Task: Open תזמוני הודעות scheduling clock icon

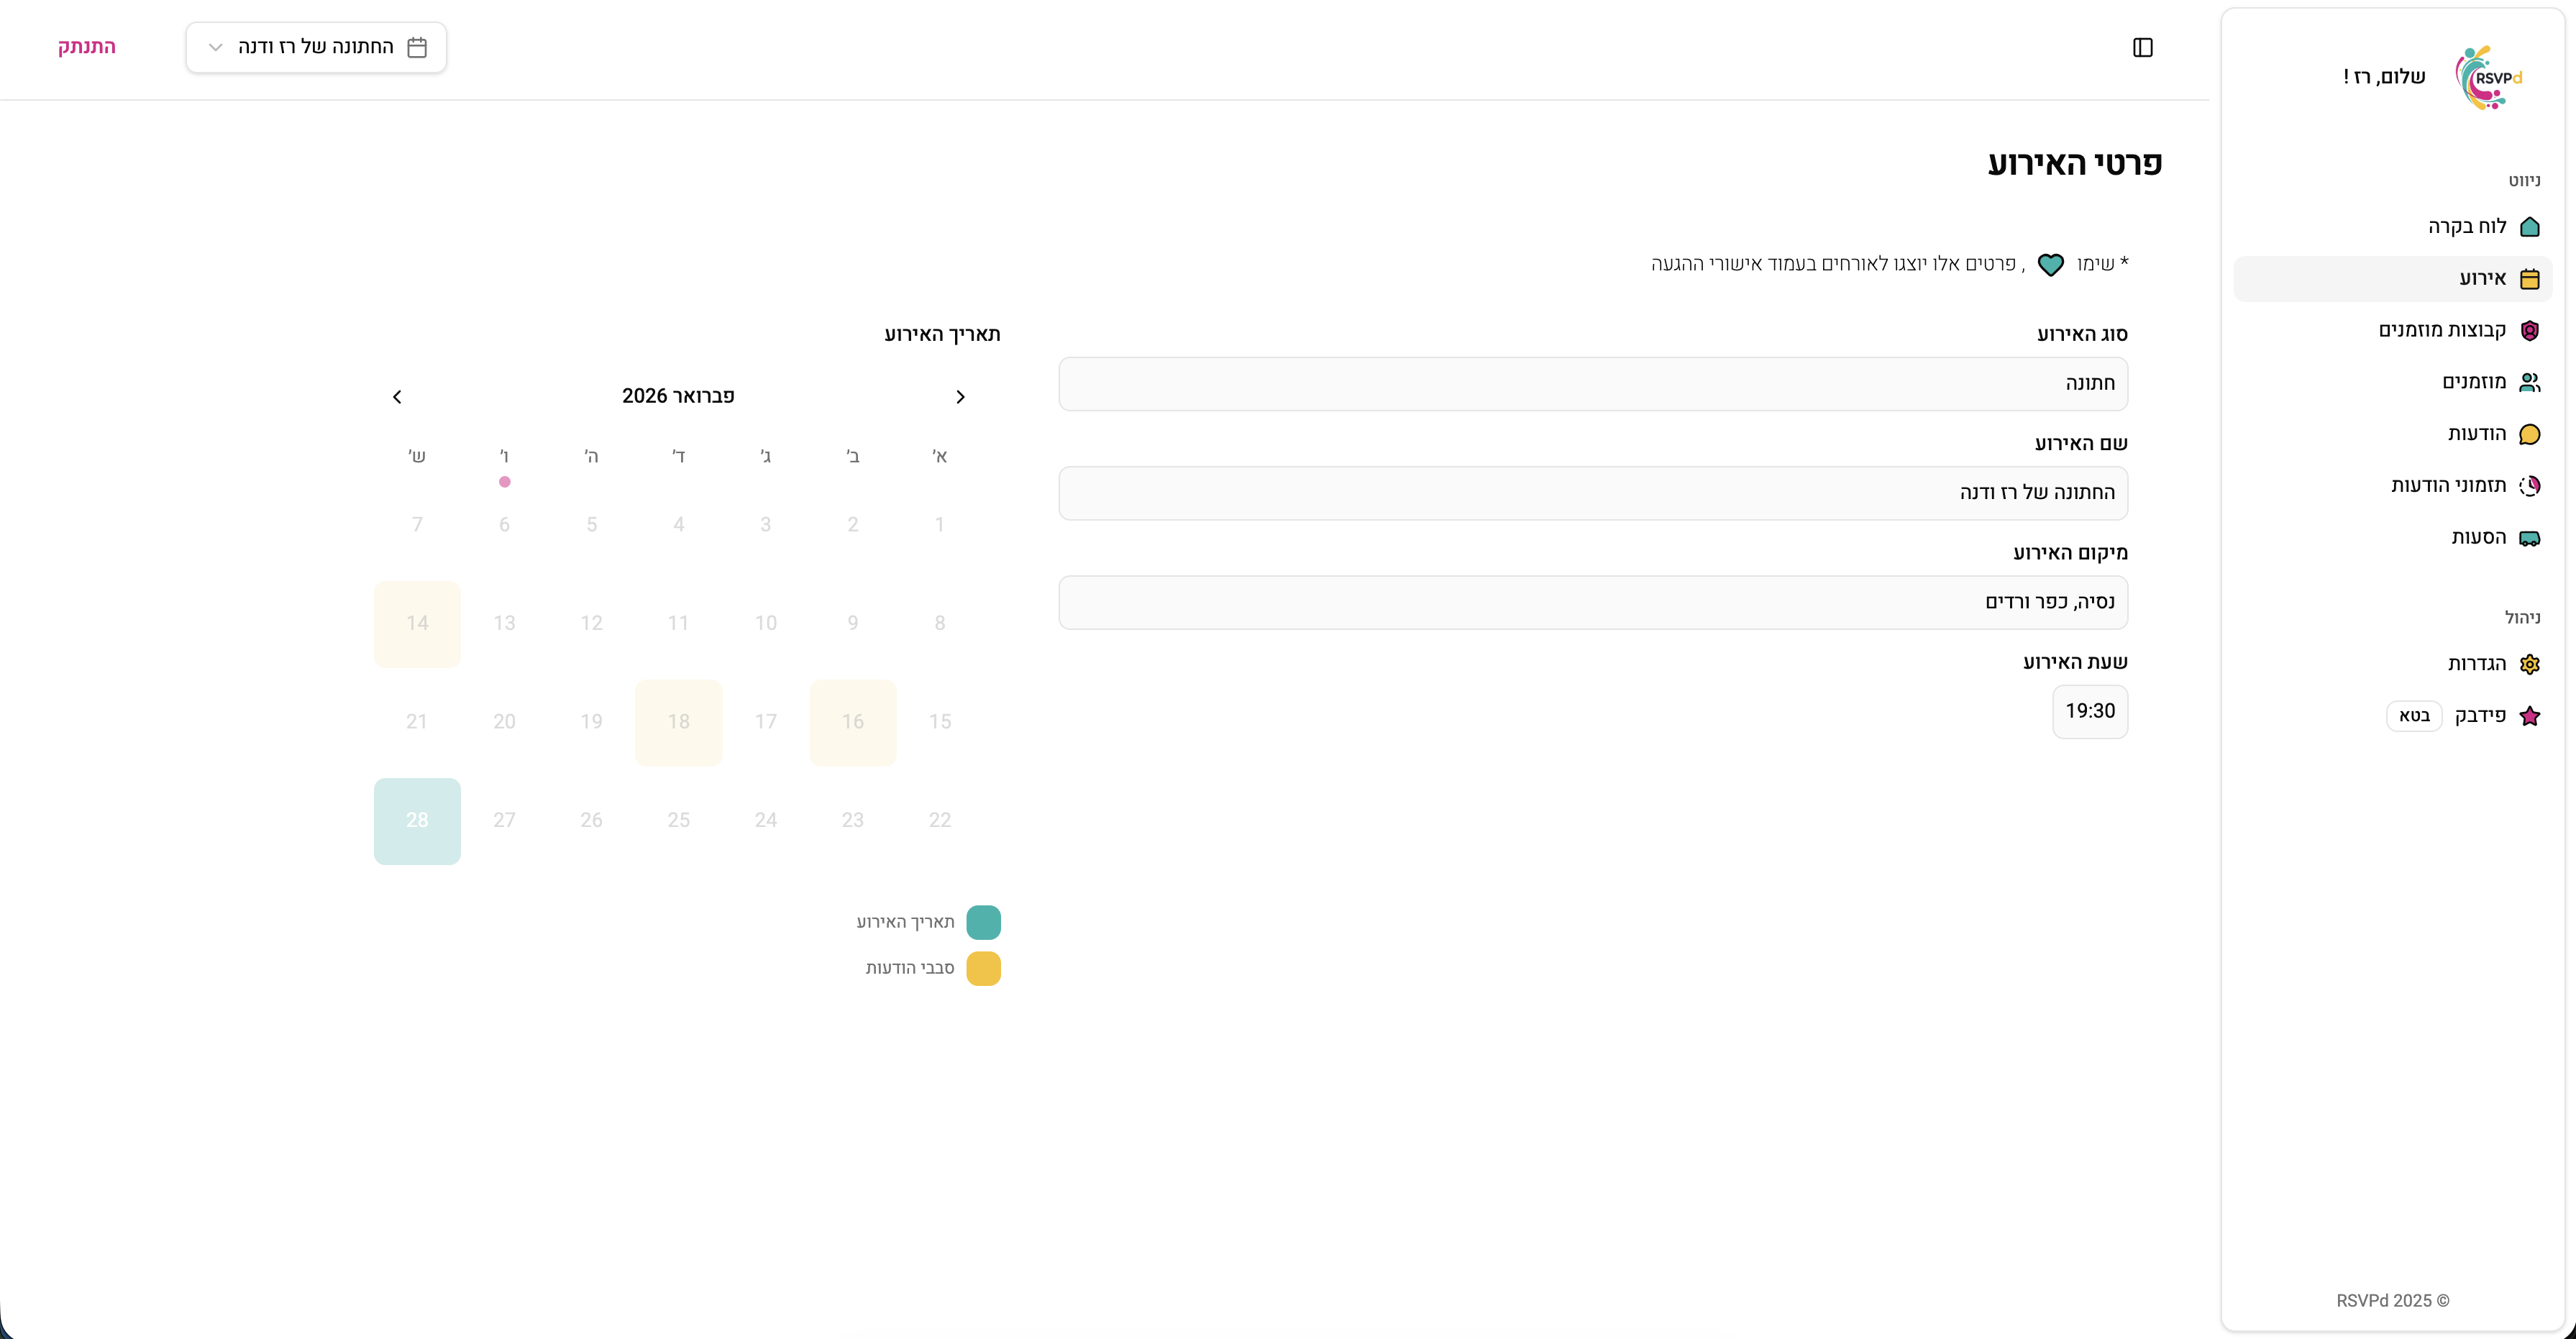Action: pos(2529,486)
